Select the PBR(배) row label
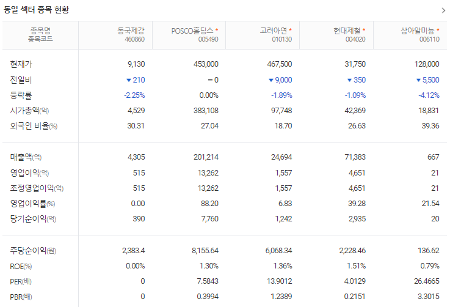Image resolution: width=450 pixels, height=307 pixels. 21,297
